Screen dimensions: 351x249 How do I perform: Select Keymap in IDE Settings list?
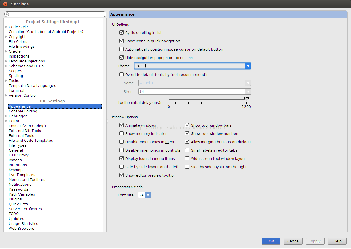click(16, 170)
